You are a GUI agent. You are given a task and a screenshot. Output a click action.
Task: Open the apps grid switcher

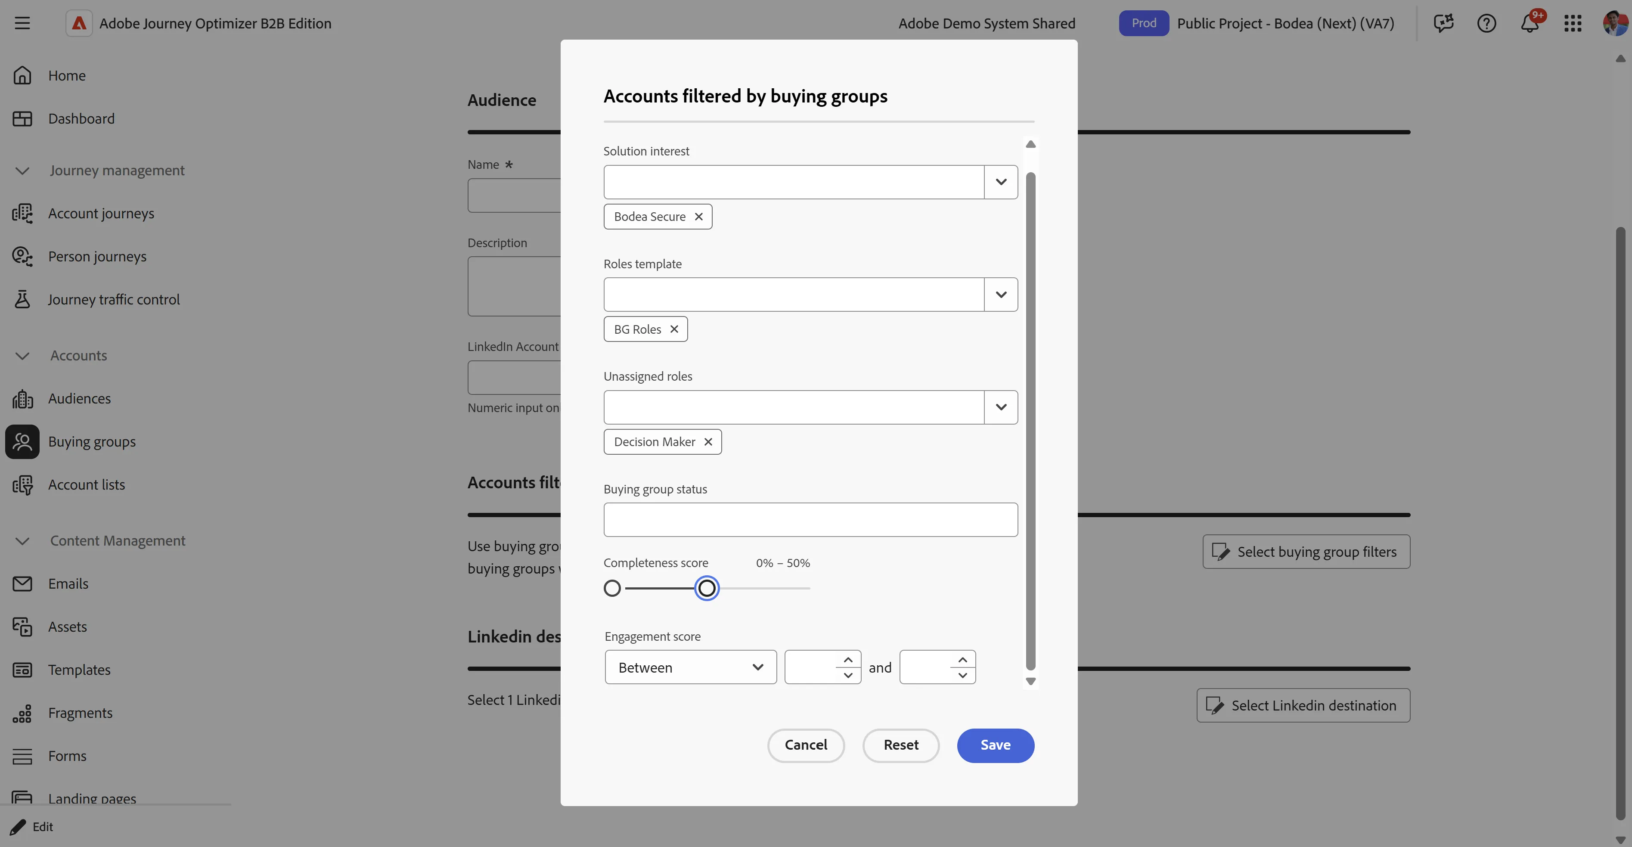(1573, 23)
